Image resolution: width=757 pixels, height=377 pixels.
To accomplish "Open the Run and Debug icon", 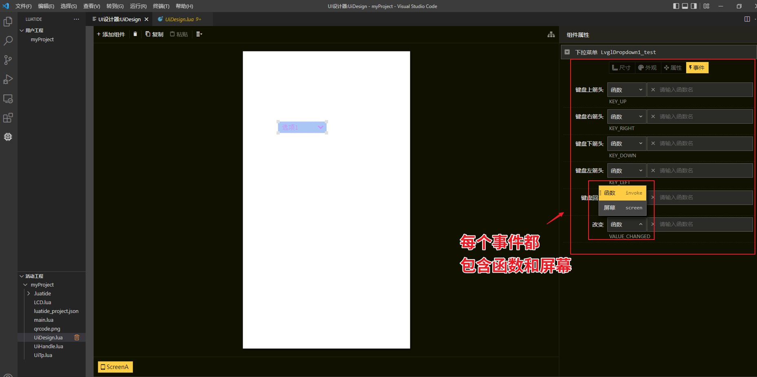I will (8, 79).
